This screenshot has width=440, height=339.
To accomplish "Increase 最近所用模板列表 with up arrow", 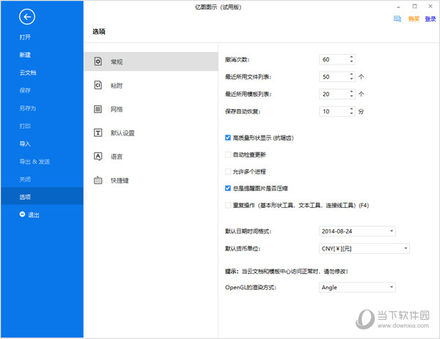I will [351, 92].
